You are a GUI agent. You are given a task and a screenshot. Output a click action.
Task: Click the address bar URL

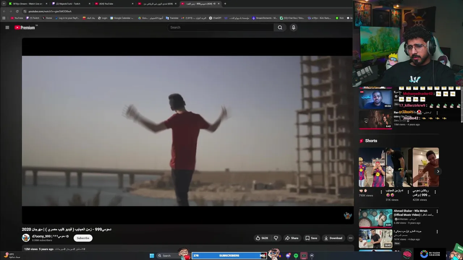[50, 11]
